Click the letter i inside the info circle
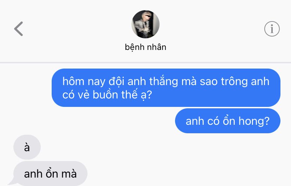 (x=272, y=29)
